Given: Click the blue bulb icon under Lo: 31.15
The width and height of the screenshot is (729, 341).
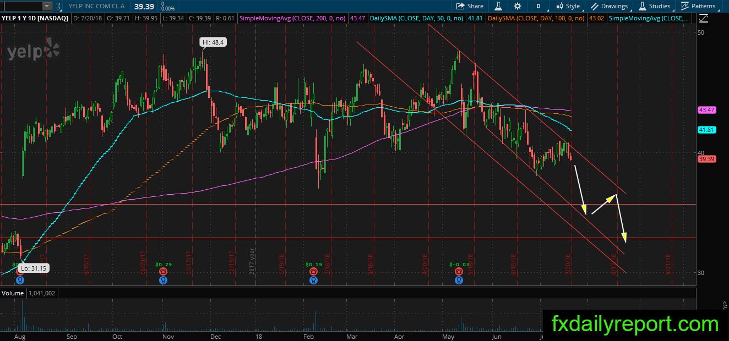Looking at the screenshot, I should [x=20, y=280].
